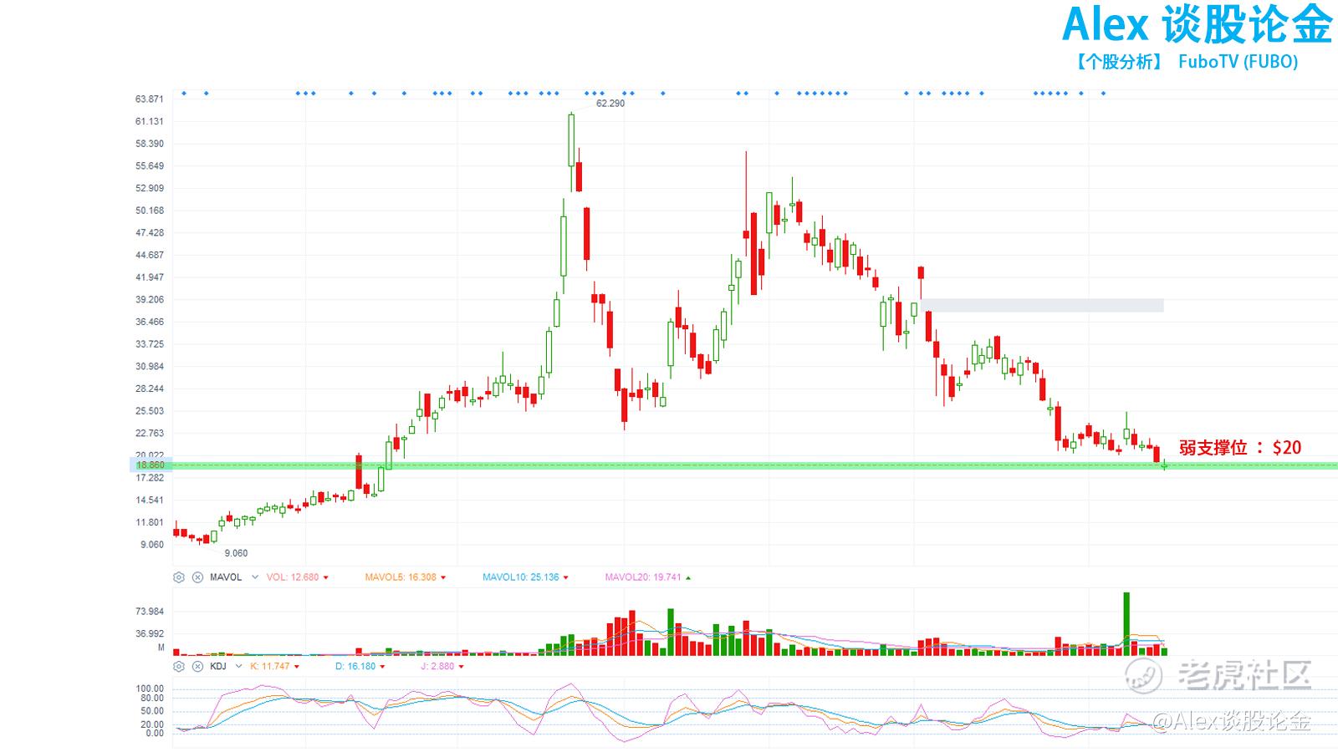Viewport: 1338px width, 752px height.
Task: Remove the KDJ indicator with its X icon
Action: [197, 667]
